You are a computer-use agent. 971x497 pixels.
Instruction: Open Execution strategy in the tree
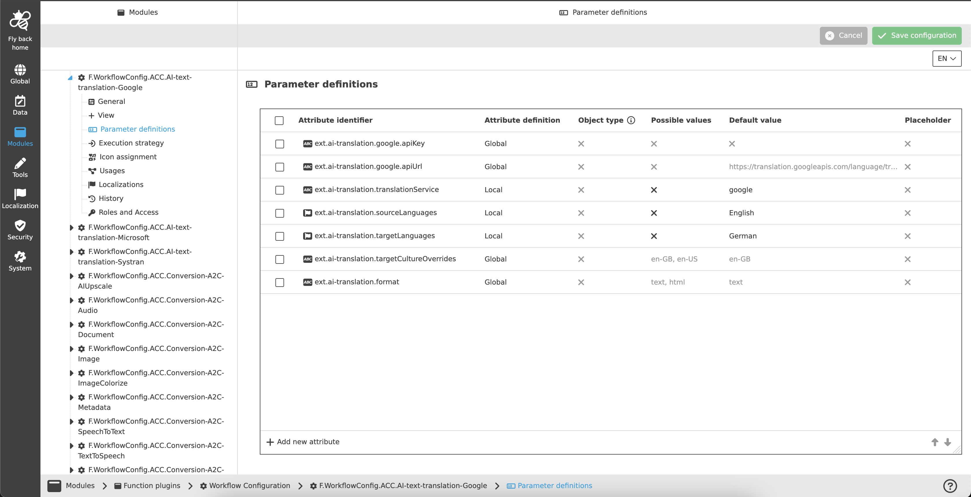131,143
